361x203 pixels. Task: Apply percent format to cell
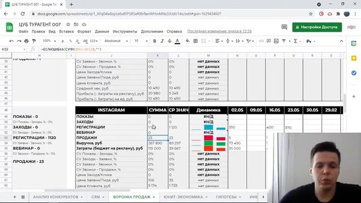71,41
